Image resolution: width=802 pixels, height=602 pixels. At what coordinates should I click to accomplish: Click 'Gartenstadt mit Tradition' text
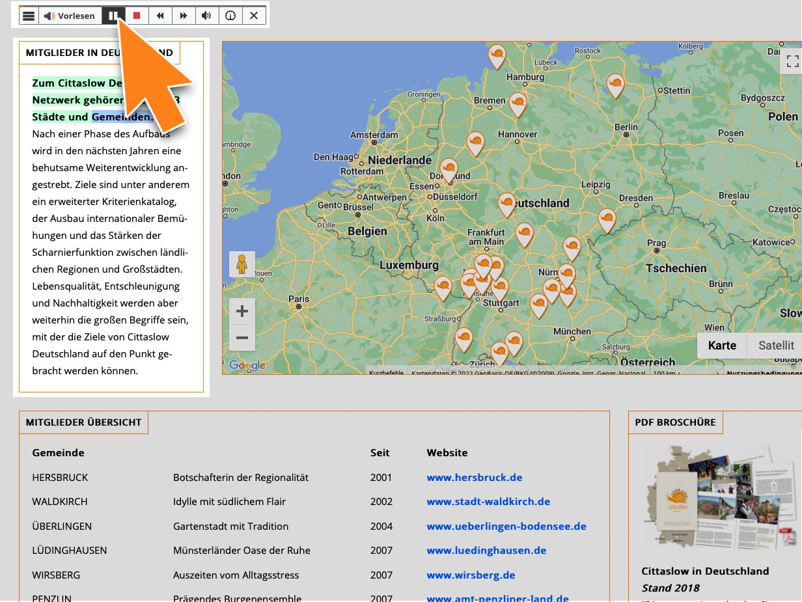tap(230, 526)
